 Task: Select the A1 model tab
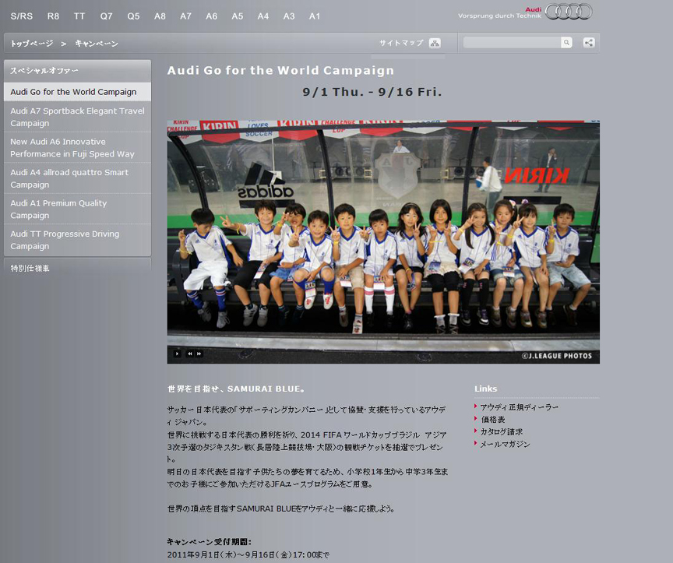(315, 16)
